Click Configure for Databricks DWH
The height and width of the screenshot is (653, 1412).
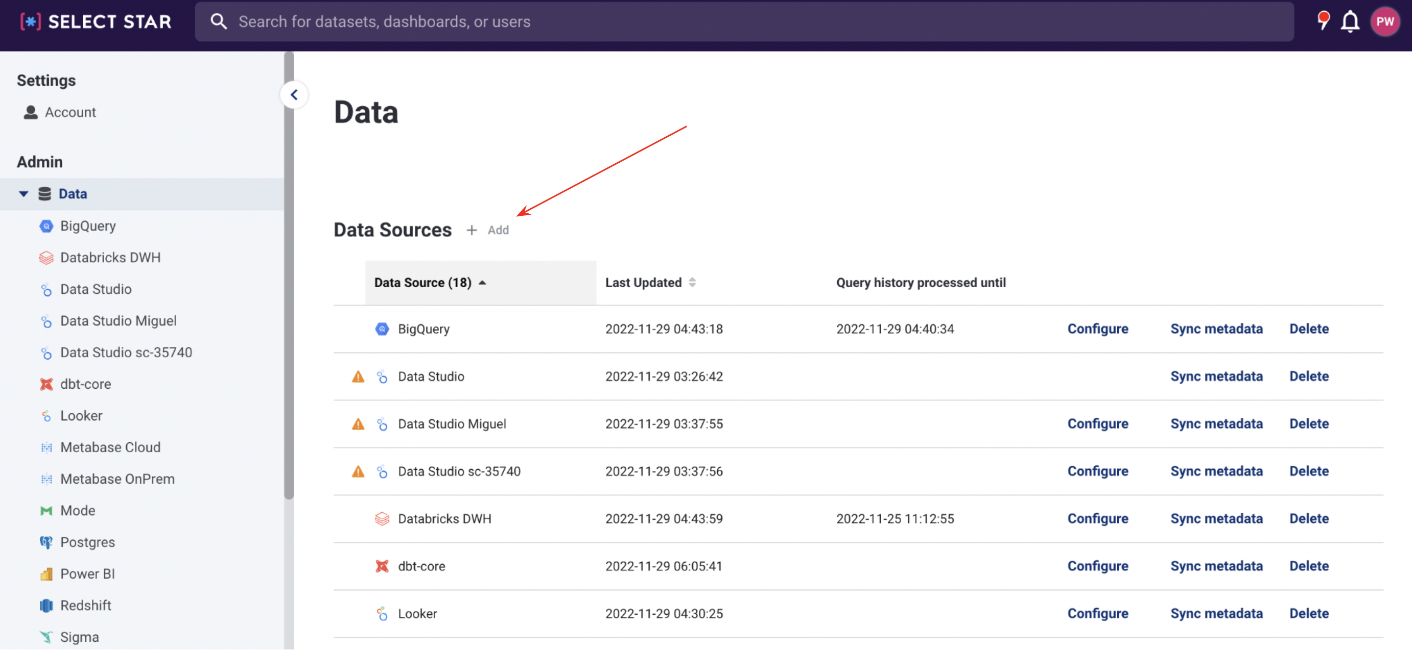tap(1097, 519)
